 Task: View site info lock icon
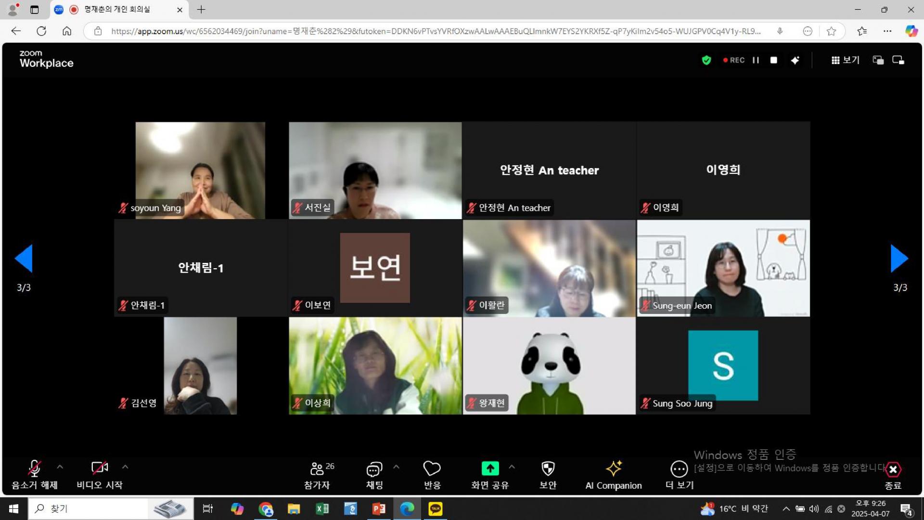pyautogui.click(x=98, y=31)
